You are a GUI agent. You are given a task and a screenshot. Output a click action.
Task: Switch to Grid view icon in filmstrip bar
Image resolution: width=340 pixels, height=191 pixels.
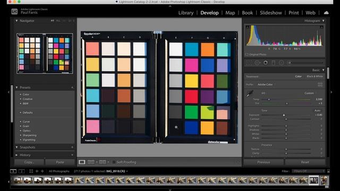coord(31,171)
